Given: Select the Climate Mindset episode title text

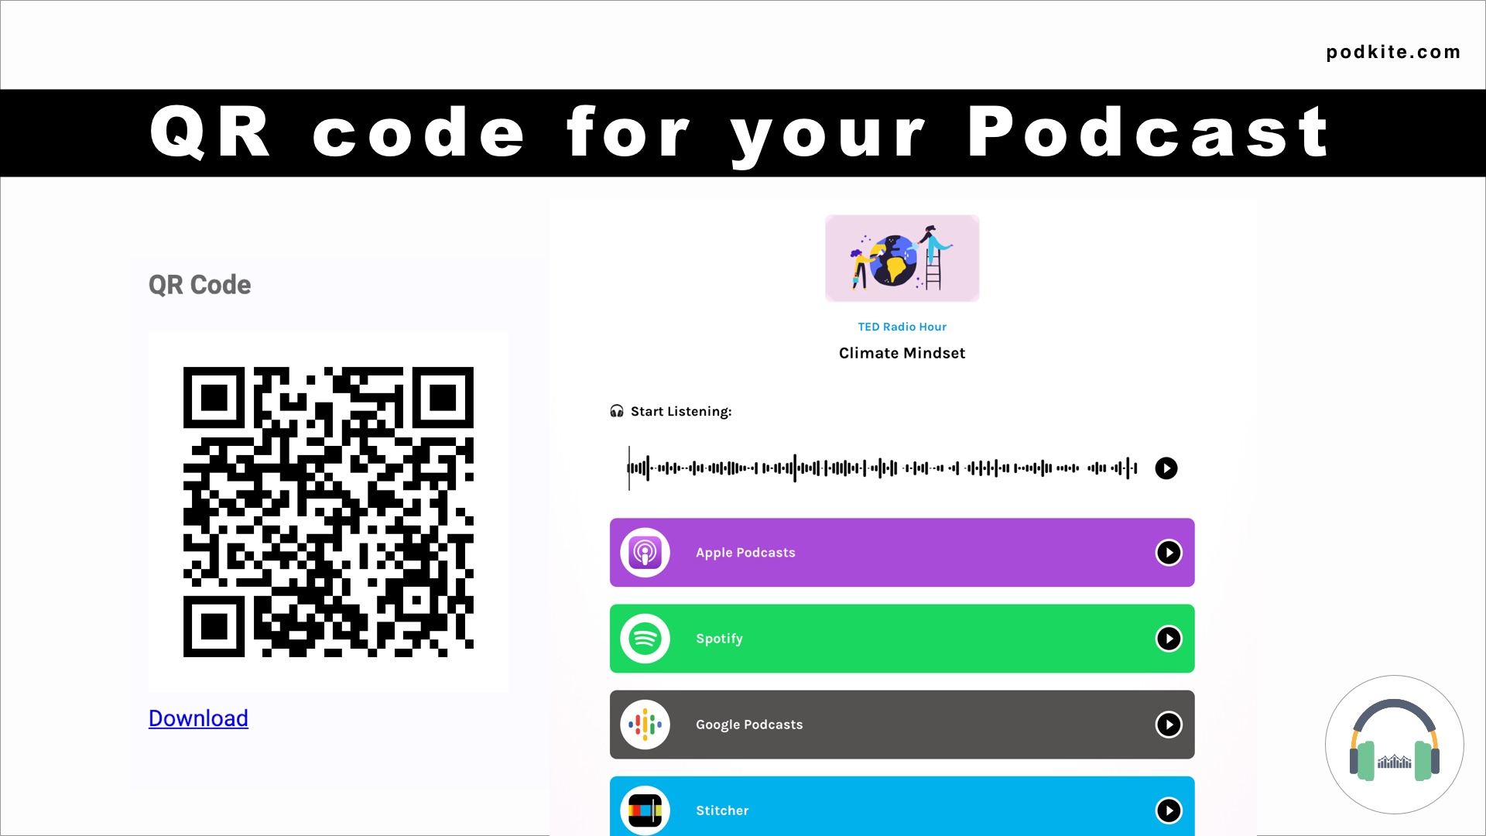Looking at the screenshot, I should coord(902,352).
